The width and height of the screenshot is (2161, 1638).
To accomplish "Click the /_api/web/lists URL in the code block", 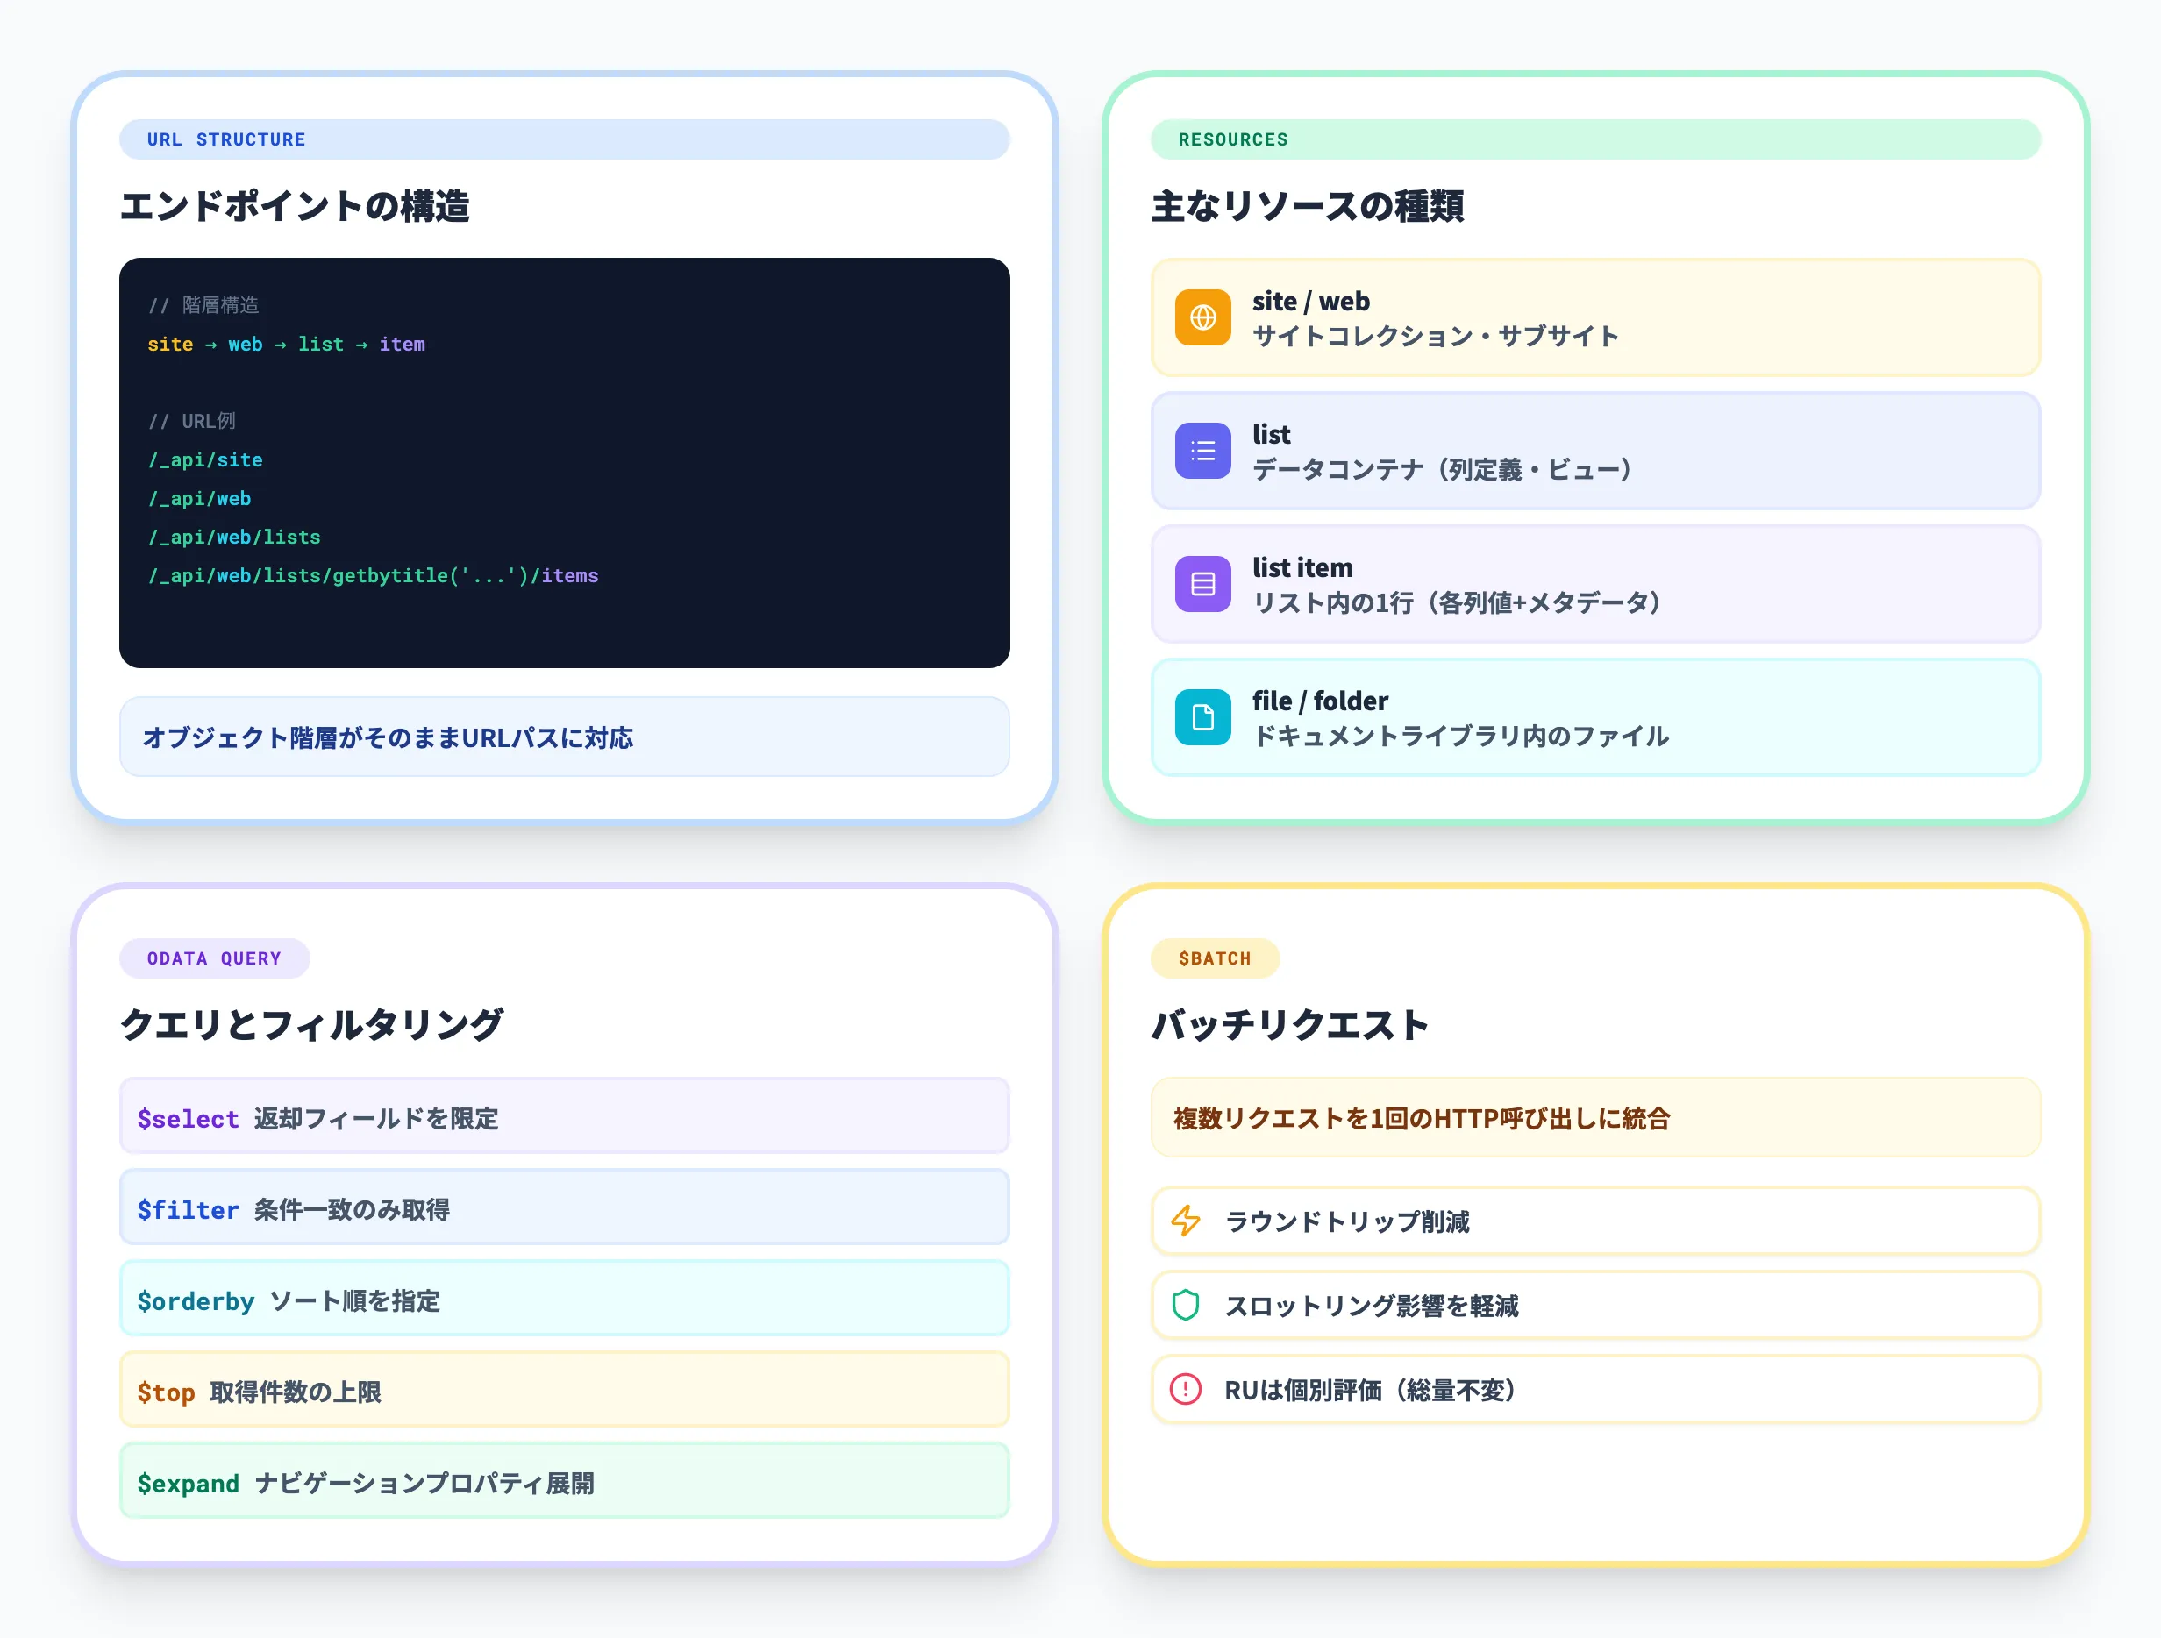I will [x=234, y=537].
